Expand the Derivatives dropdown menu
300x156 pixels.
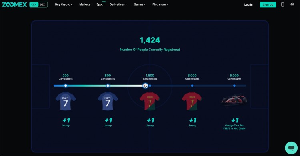pos(118,4)
